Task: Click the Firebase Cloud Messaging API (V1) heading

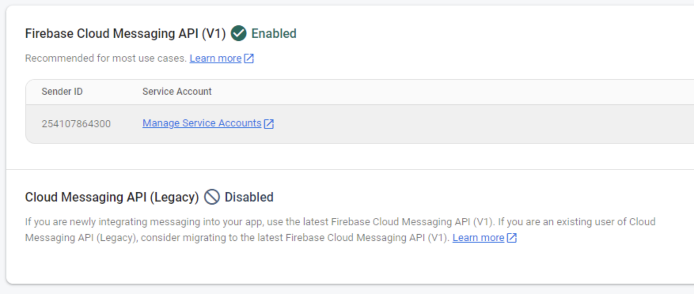Action: [x=125, y=34]
